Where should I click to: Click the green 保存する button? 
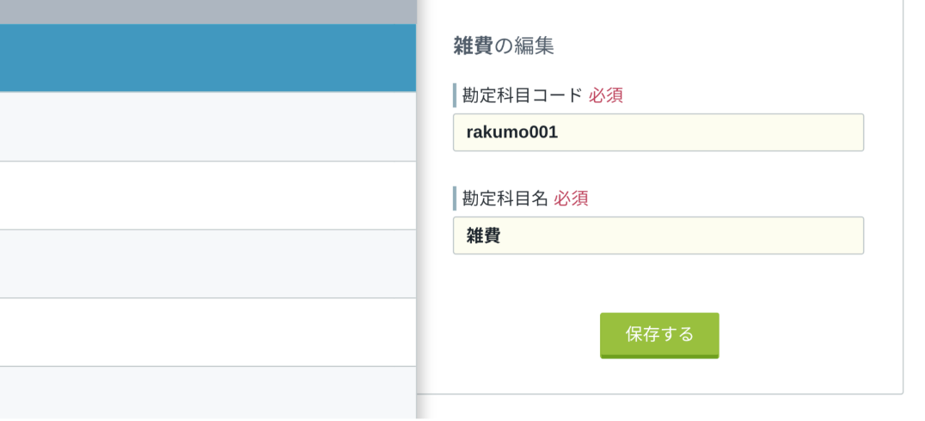[x=659, y=335]
